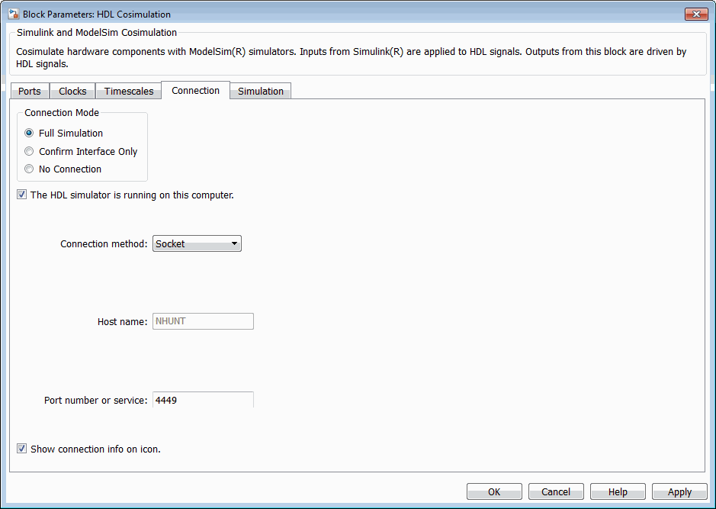716x509 pixels.
Task: Click the Host name field
Action: tap(203, 321)
